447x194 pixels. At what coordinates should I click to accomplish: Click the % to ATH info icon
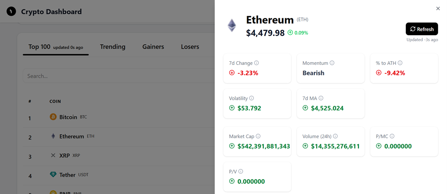(x=400, y=63)
